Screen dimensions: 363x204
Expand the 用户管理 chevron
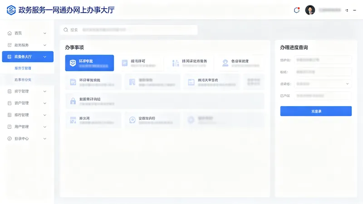coord(44,126)
